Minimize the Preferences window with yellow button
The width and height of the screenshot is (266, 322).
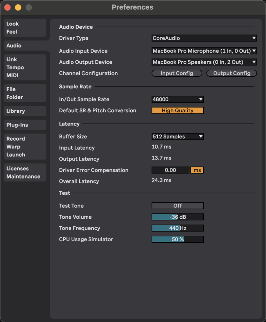click(x=18, y=7)
